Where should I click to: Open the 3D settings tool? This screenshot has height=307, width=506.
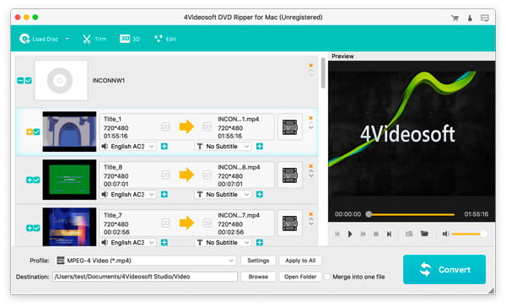coord(130,39)
